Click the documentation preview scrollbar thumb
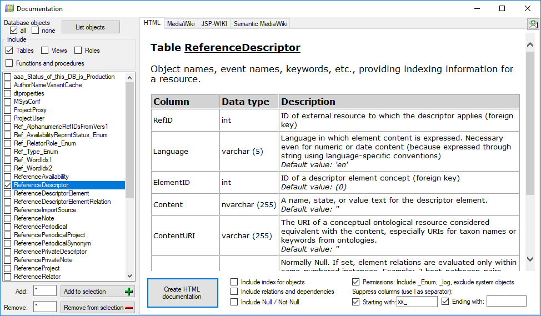 [x=530, y=124]
